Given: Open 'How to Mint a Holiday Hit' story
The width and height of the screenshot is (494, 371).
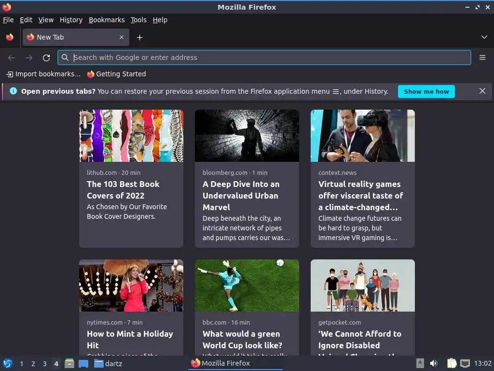Looking at the screenshot, I should [x=130, y=340].
